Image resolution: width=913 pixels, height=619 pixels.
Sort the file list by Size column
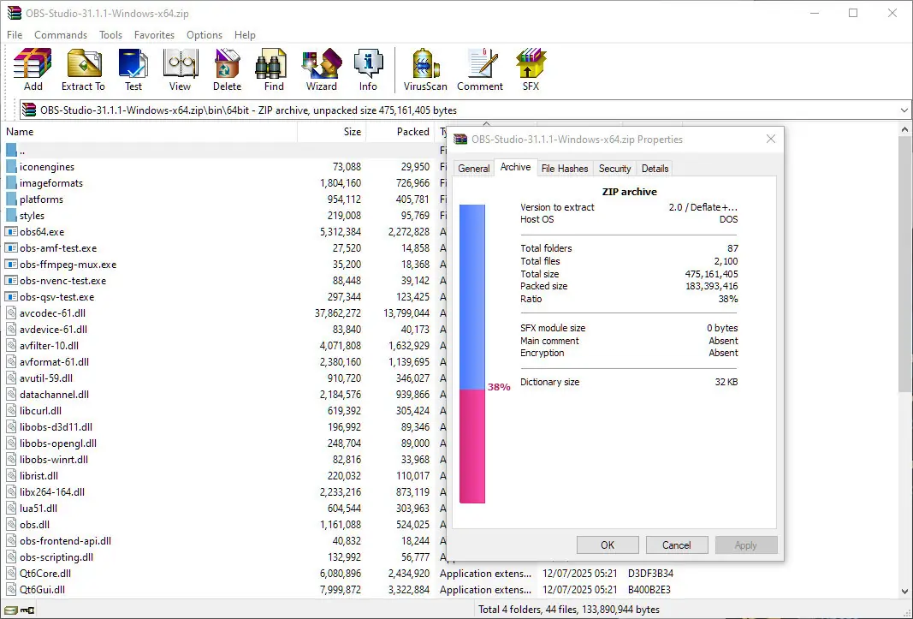(x=331, y=132)
